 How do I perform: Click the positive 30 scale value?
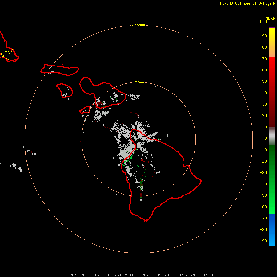pyautogui.click(x=264, y=104)
